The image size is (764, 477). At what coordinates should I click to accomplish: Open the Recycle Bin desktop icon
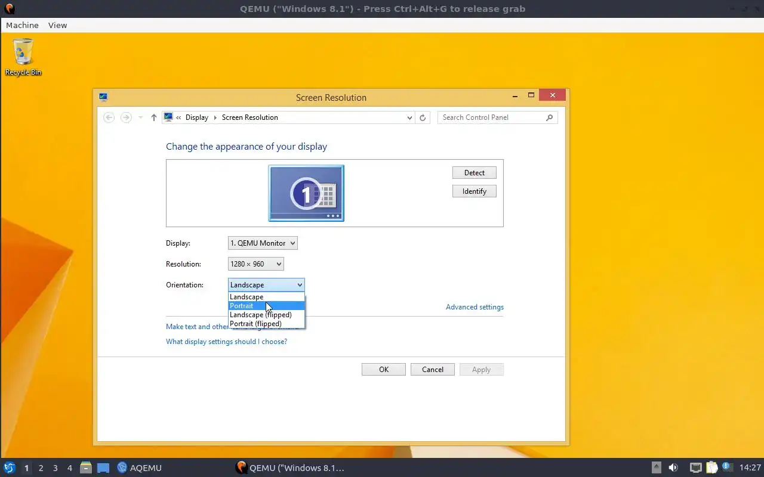(x=23, y=57)
